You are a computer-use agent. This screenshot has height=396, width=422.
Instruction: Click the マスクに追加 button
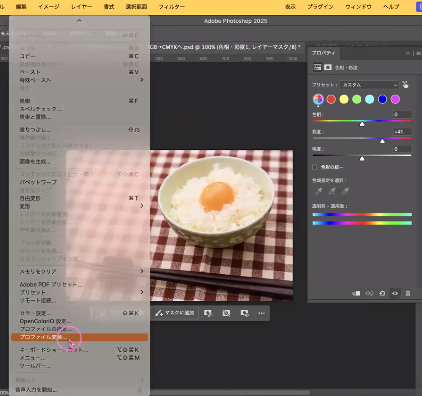point(175,313)
